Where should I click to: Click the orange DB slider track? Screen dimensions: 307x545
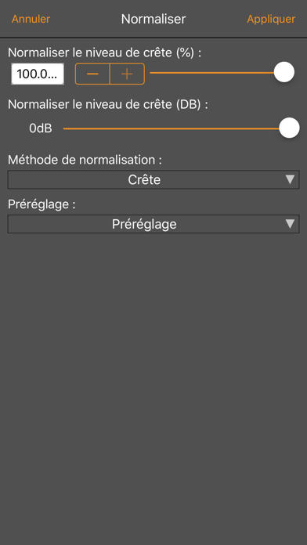171,128
